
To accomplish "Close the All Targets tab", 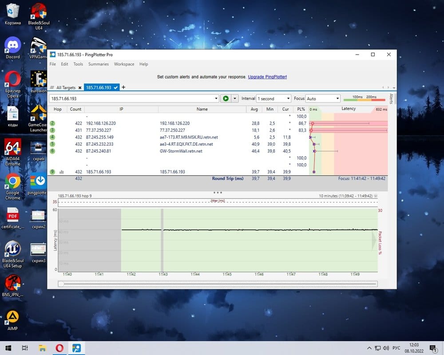I will 80,88.
